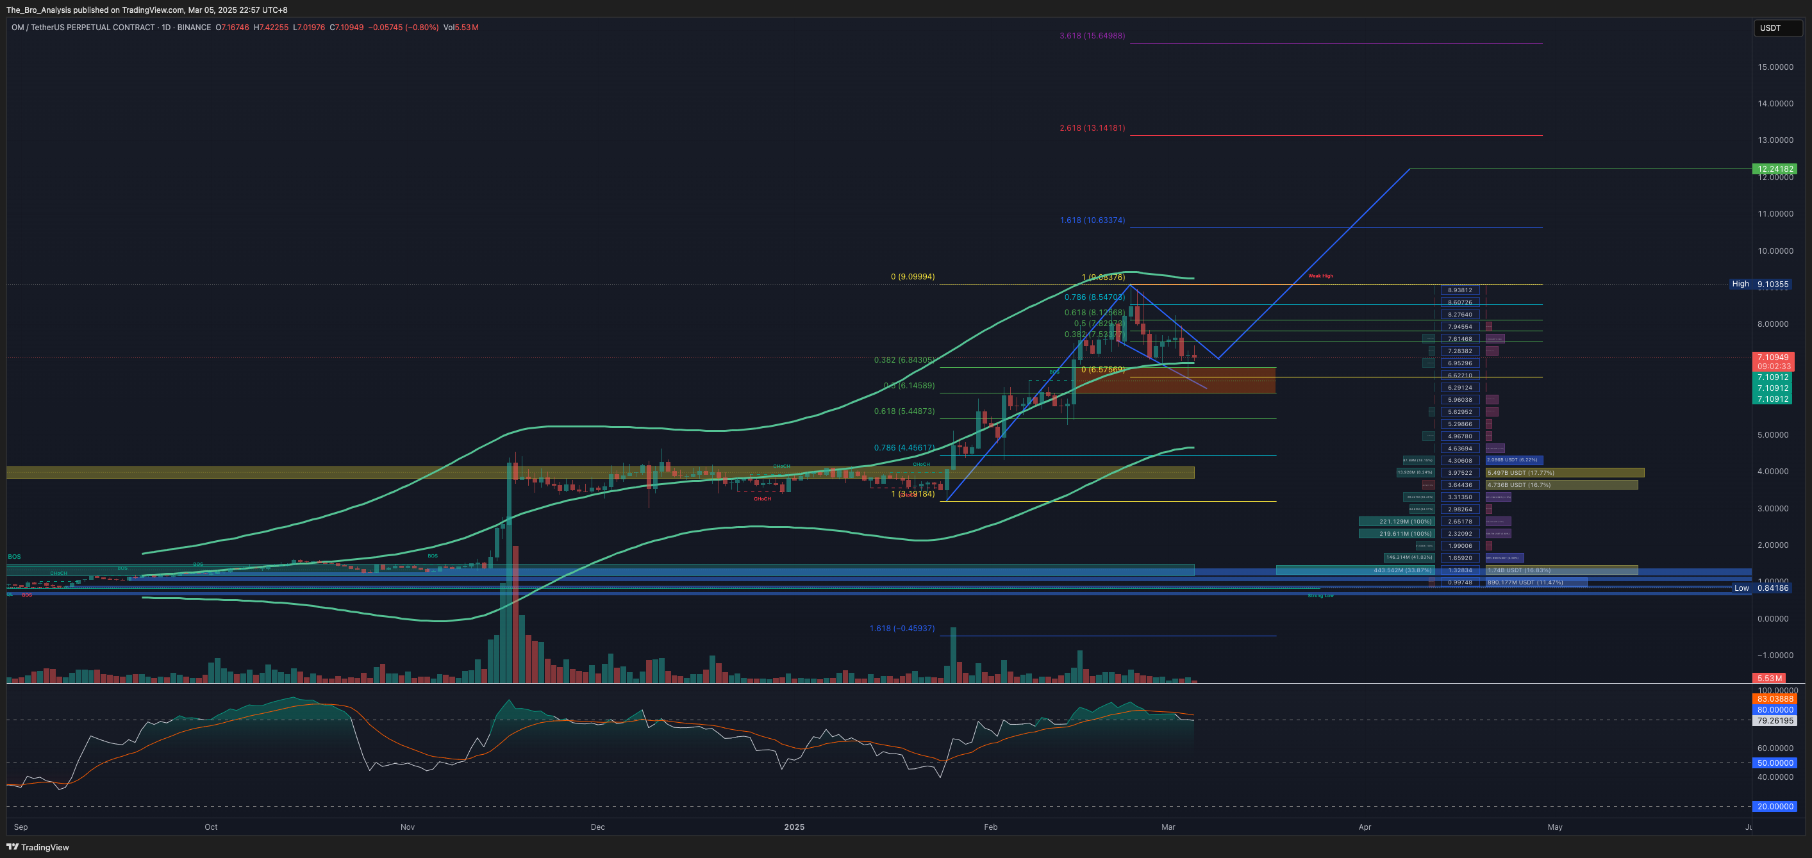The image size is (1812, 858).
Task: Click the fib label 2.618 (13.14181)
Action: pos(1092,128)
